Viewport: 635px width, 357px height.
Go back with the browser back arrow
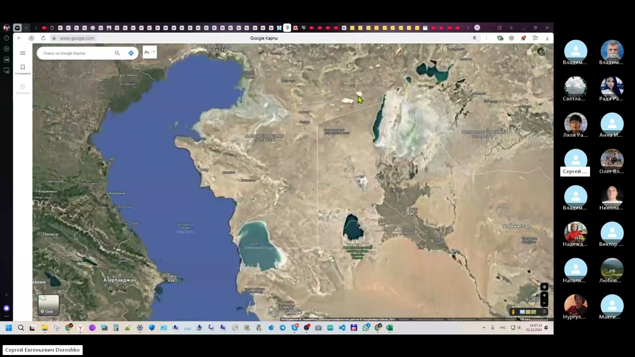pos(19,38)
